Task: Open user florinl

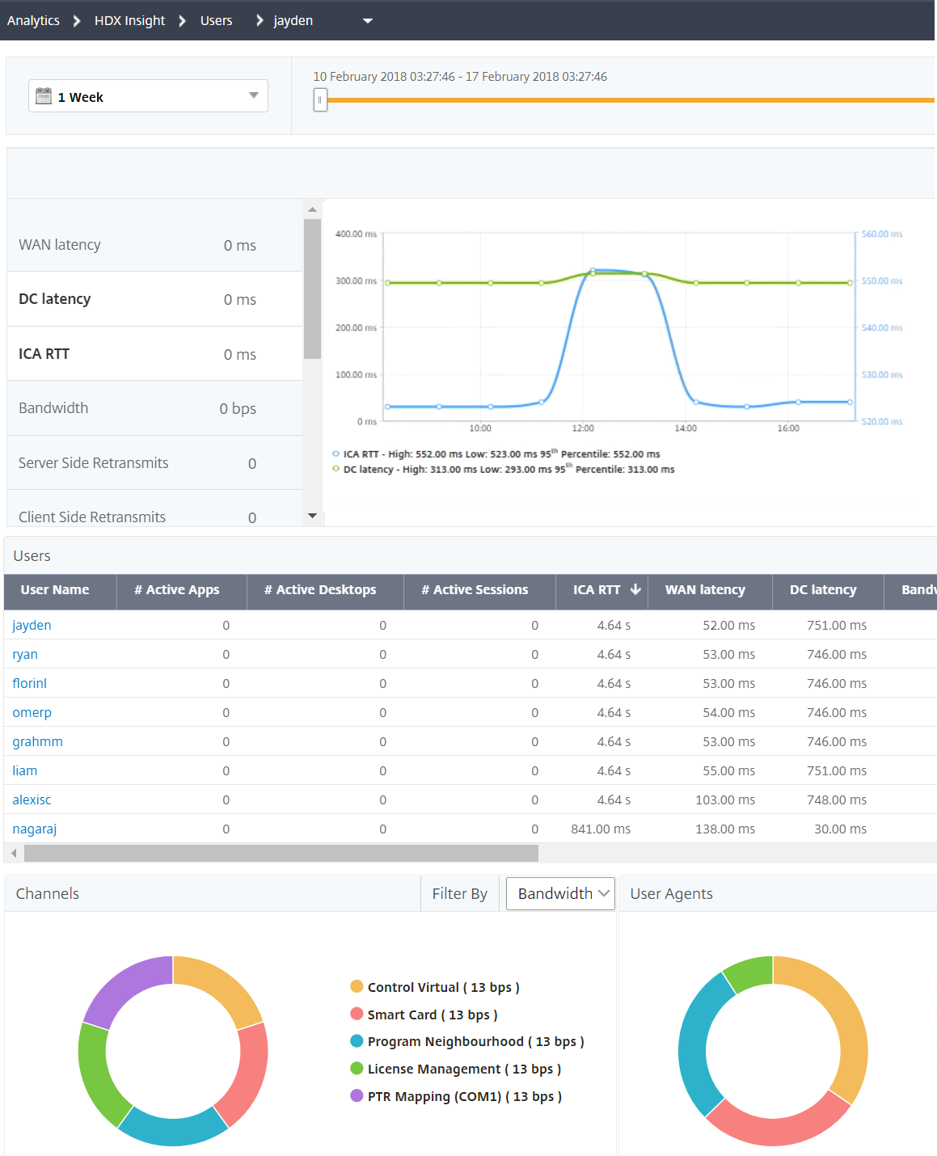Action: [x=29, y=683]
